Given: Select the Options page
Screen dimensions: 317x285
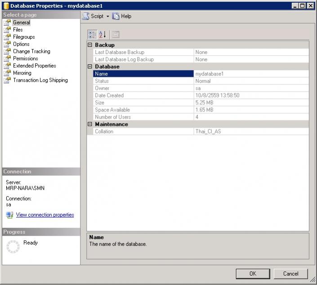Looking at the screenshot, I should pyautogui.click(x=21, y=44).
